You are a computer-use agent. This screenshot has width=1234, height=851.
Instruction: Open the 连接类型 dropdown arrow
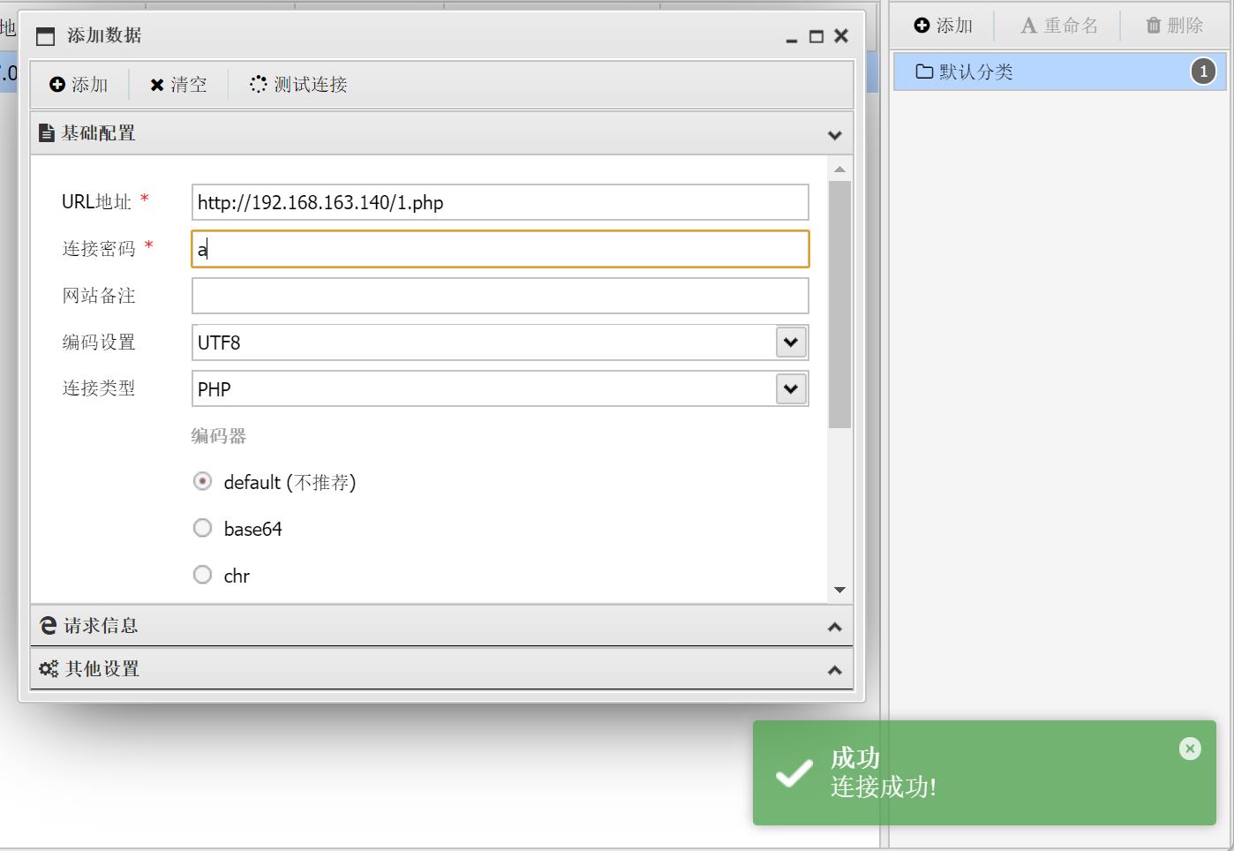point(791,388)
